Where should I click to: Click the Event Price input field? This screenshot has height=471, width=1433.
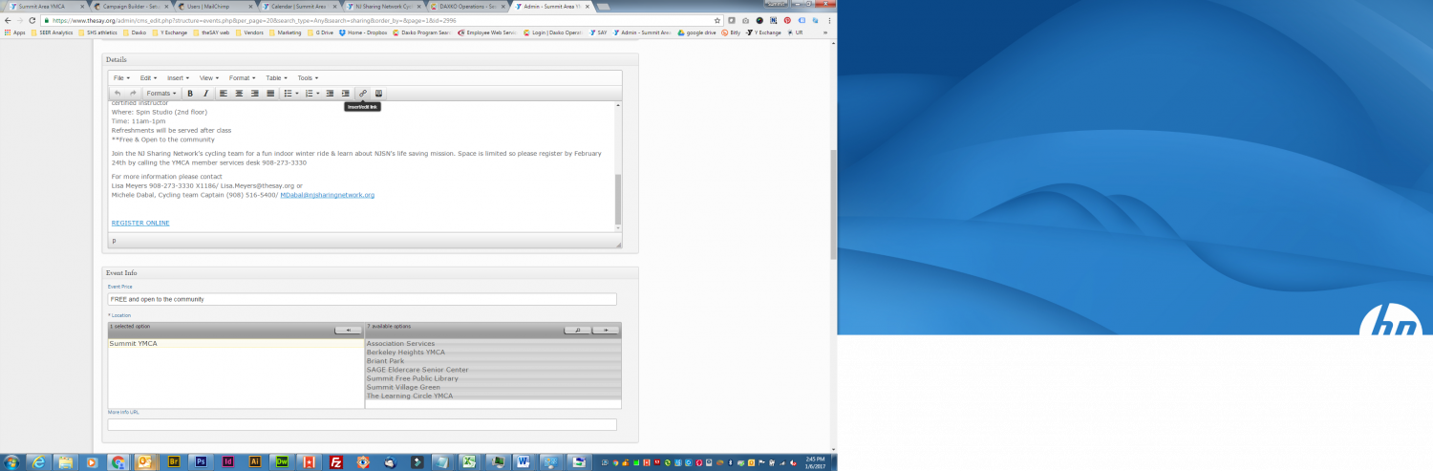[362, 299]
